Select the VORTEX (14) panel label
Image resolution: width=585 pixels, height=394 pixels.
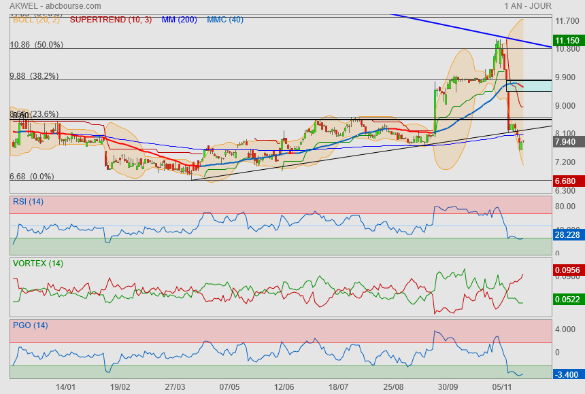coord(38,264)
